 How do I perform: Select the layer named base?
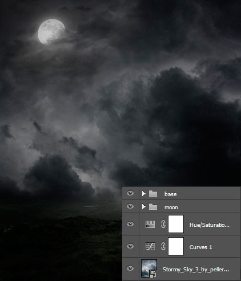[171, 194]
